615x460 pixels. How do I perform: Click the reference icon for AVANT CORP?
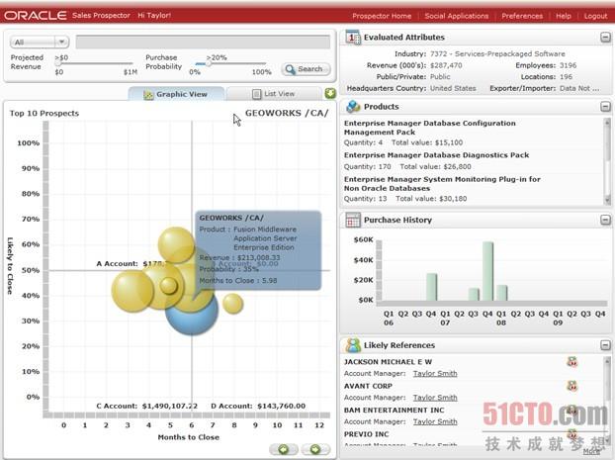coord(572,386)
